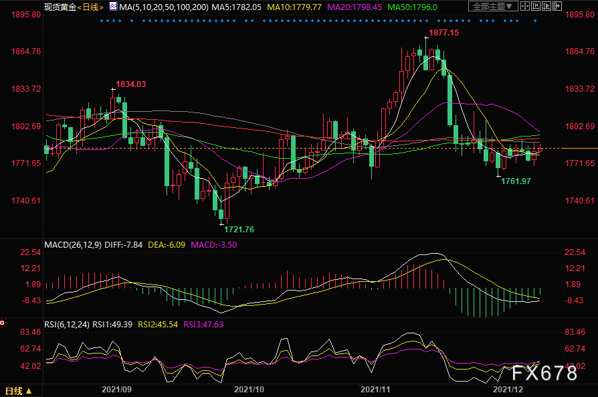
Task: Open the <日线> period selector beside 现货黄金
Action: click(90, 7)
